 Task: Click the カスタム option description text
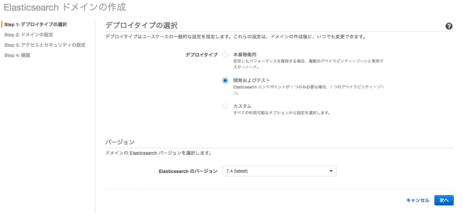pyautogui.click(x=282, y=113)
